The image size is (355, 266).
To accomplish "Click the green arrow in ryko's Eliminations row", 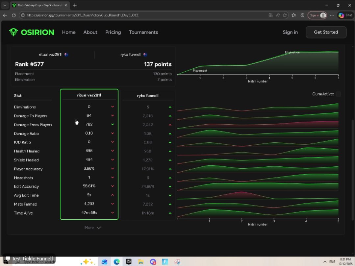I will (170, 107).
